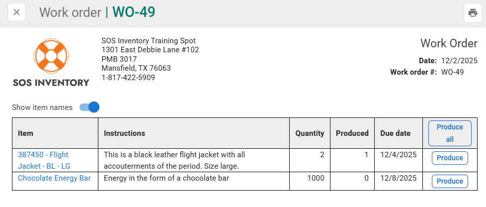The image size is (486, 207).
Task: Click the Instructions column header
Action: (124, 133)
